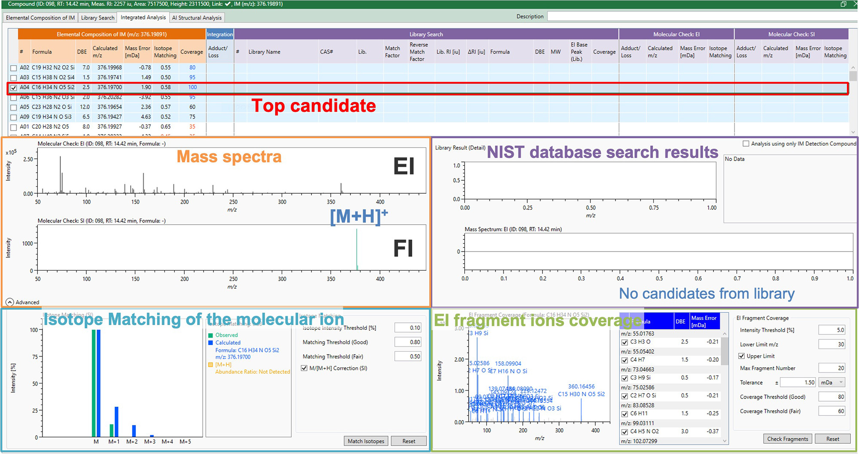Open the mDa tolerance unit dropdown
Screen dimensions: 859x454
click(x=832, y=382)
